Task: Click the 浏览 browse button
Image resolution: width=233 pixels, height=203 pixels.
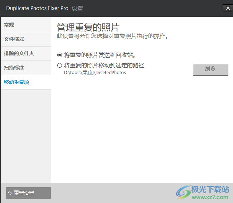Action: (x=210, y=69)
